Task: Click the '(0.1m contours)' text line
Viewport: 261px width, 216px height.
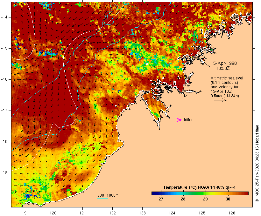Action: click(x=224, y=83)
